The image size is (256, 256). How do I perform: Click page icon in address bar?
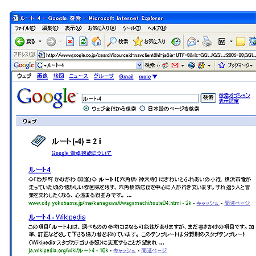pyautogui.click(x=42, y=55)
